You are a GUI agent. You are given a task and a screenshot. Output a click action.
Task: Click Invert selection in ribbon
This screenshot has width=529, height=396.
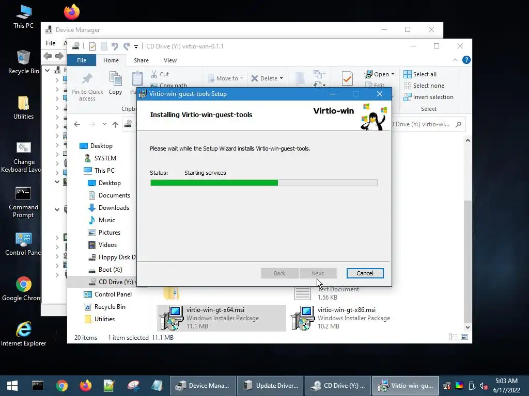click(x=428, y=97)
